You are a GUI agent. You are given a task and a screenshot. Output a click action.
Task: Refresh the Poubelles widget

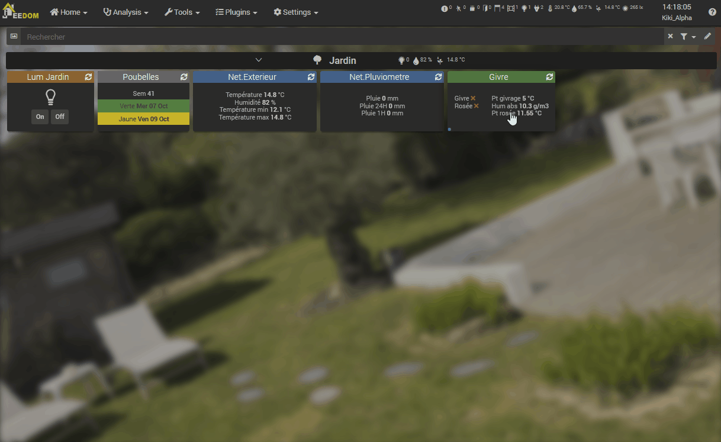point(184,77)
